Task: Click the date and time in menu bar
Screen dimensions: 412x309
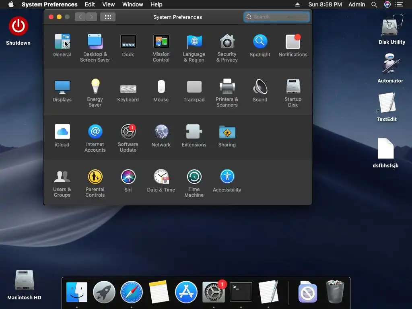Action: (x=325, y=4)
